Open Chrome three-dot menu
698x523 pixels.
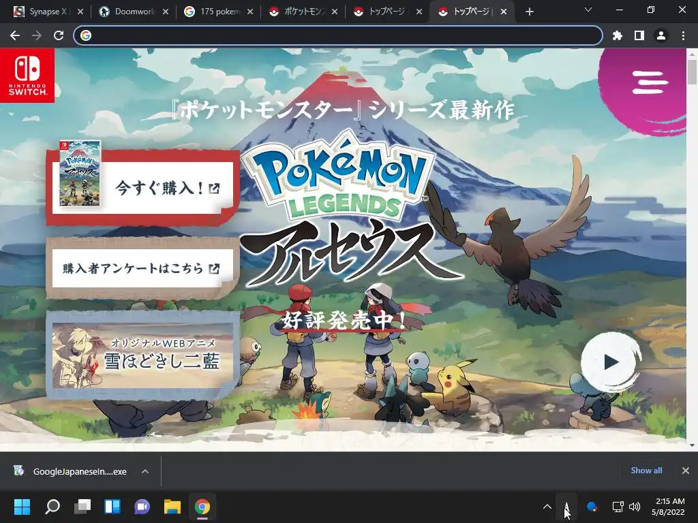[x=683, y=35]
